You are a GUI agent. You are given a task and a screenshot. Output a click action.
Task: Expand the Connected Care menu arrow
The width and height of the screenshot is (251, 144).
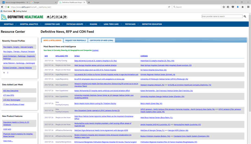[x=62, y=24]
